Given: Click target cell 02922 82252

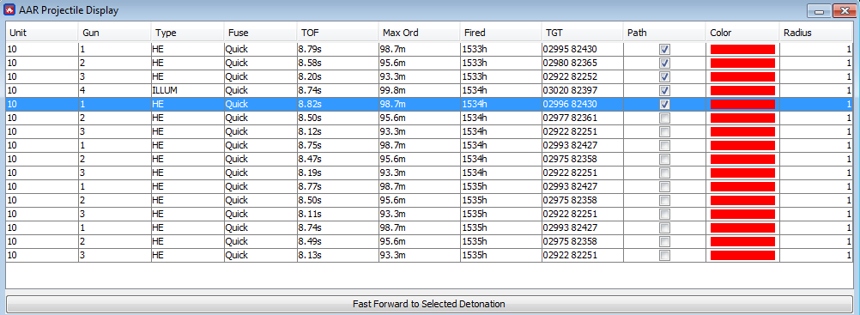Looking at the screenshot, I should pyautogui.click(x=582, y=77).
